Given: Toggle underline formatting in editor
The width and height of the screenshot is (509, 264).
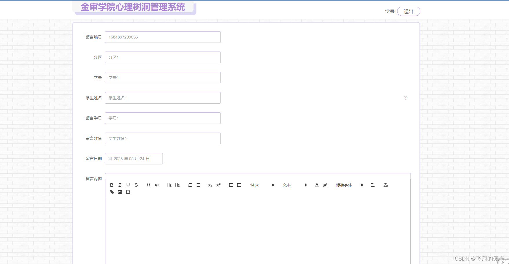Looking at the screenshot, I should (x=128, y=185).
